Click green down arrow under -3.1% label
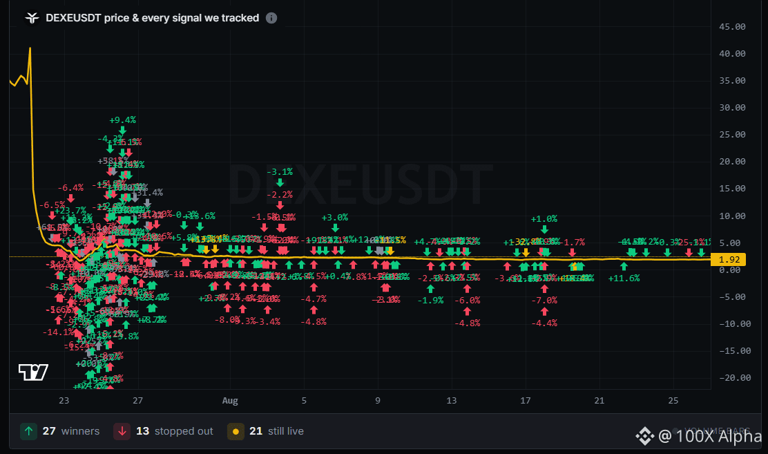Image resolution: width=768 pixels, height=454 pixels. pos(280,182)
